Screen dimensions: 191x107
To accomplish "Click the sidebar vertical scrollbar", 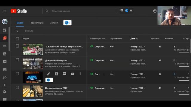I will pos(9,39).
